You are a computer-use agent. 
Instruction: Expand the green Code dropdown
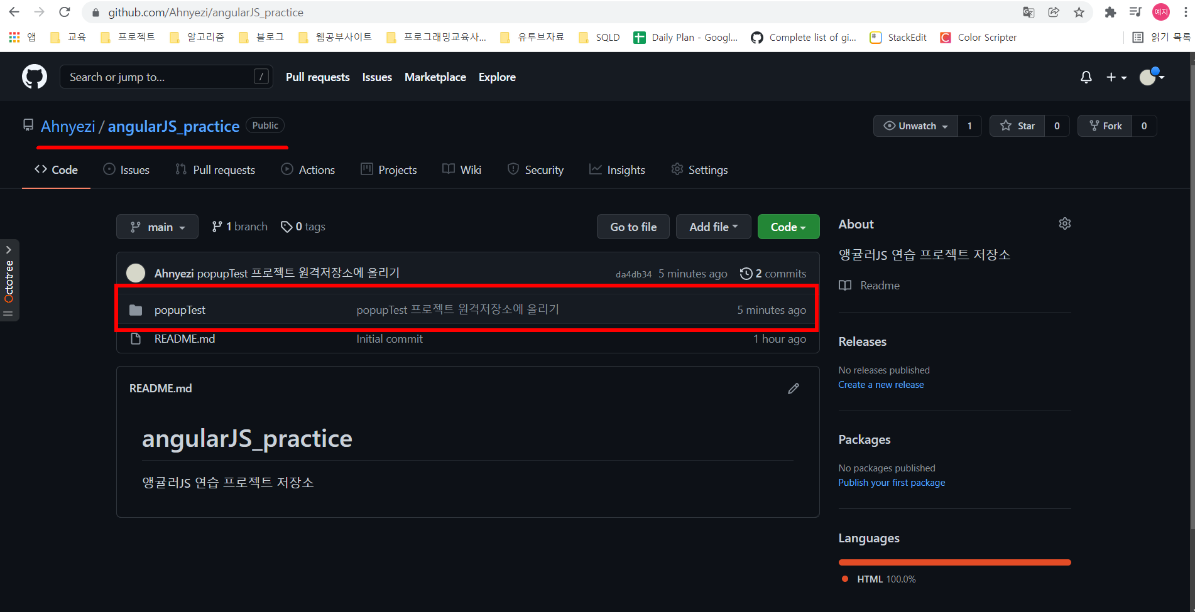[x=788, y=227]
